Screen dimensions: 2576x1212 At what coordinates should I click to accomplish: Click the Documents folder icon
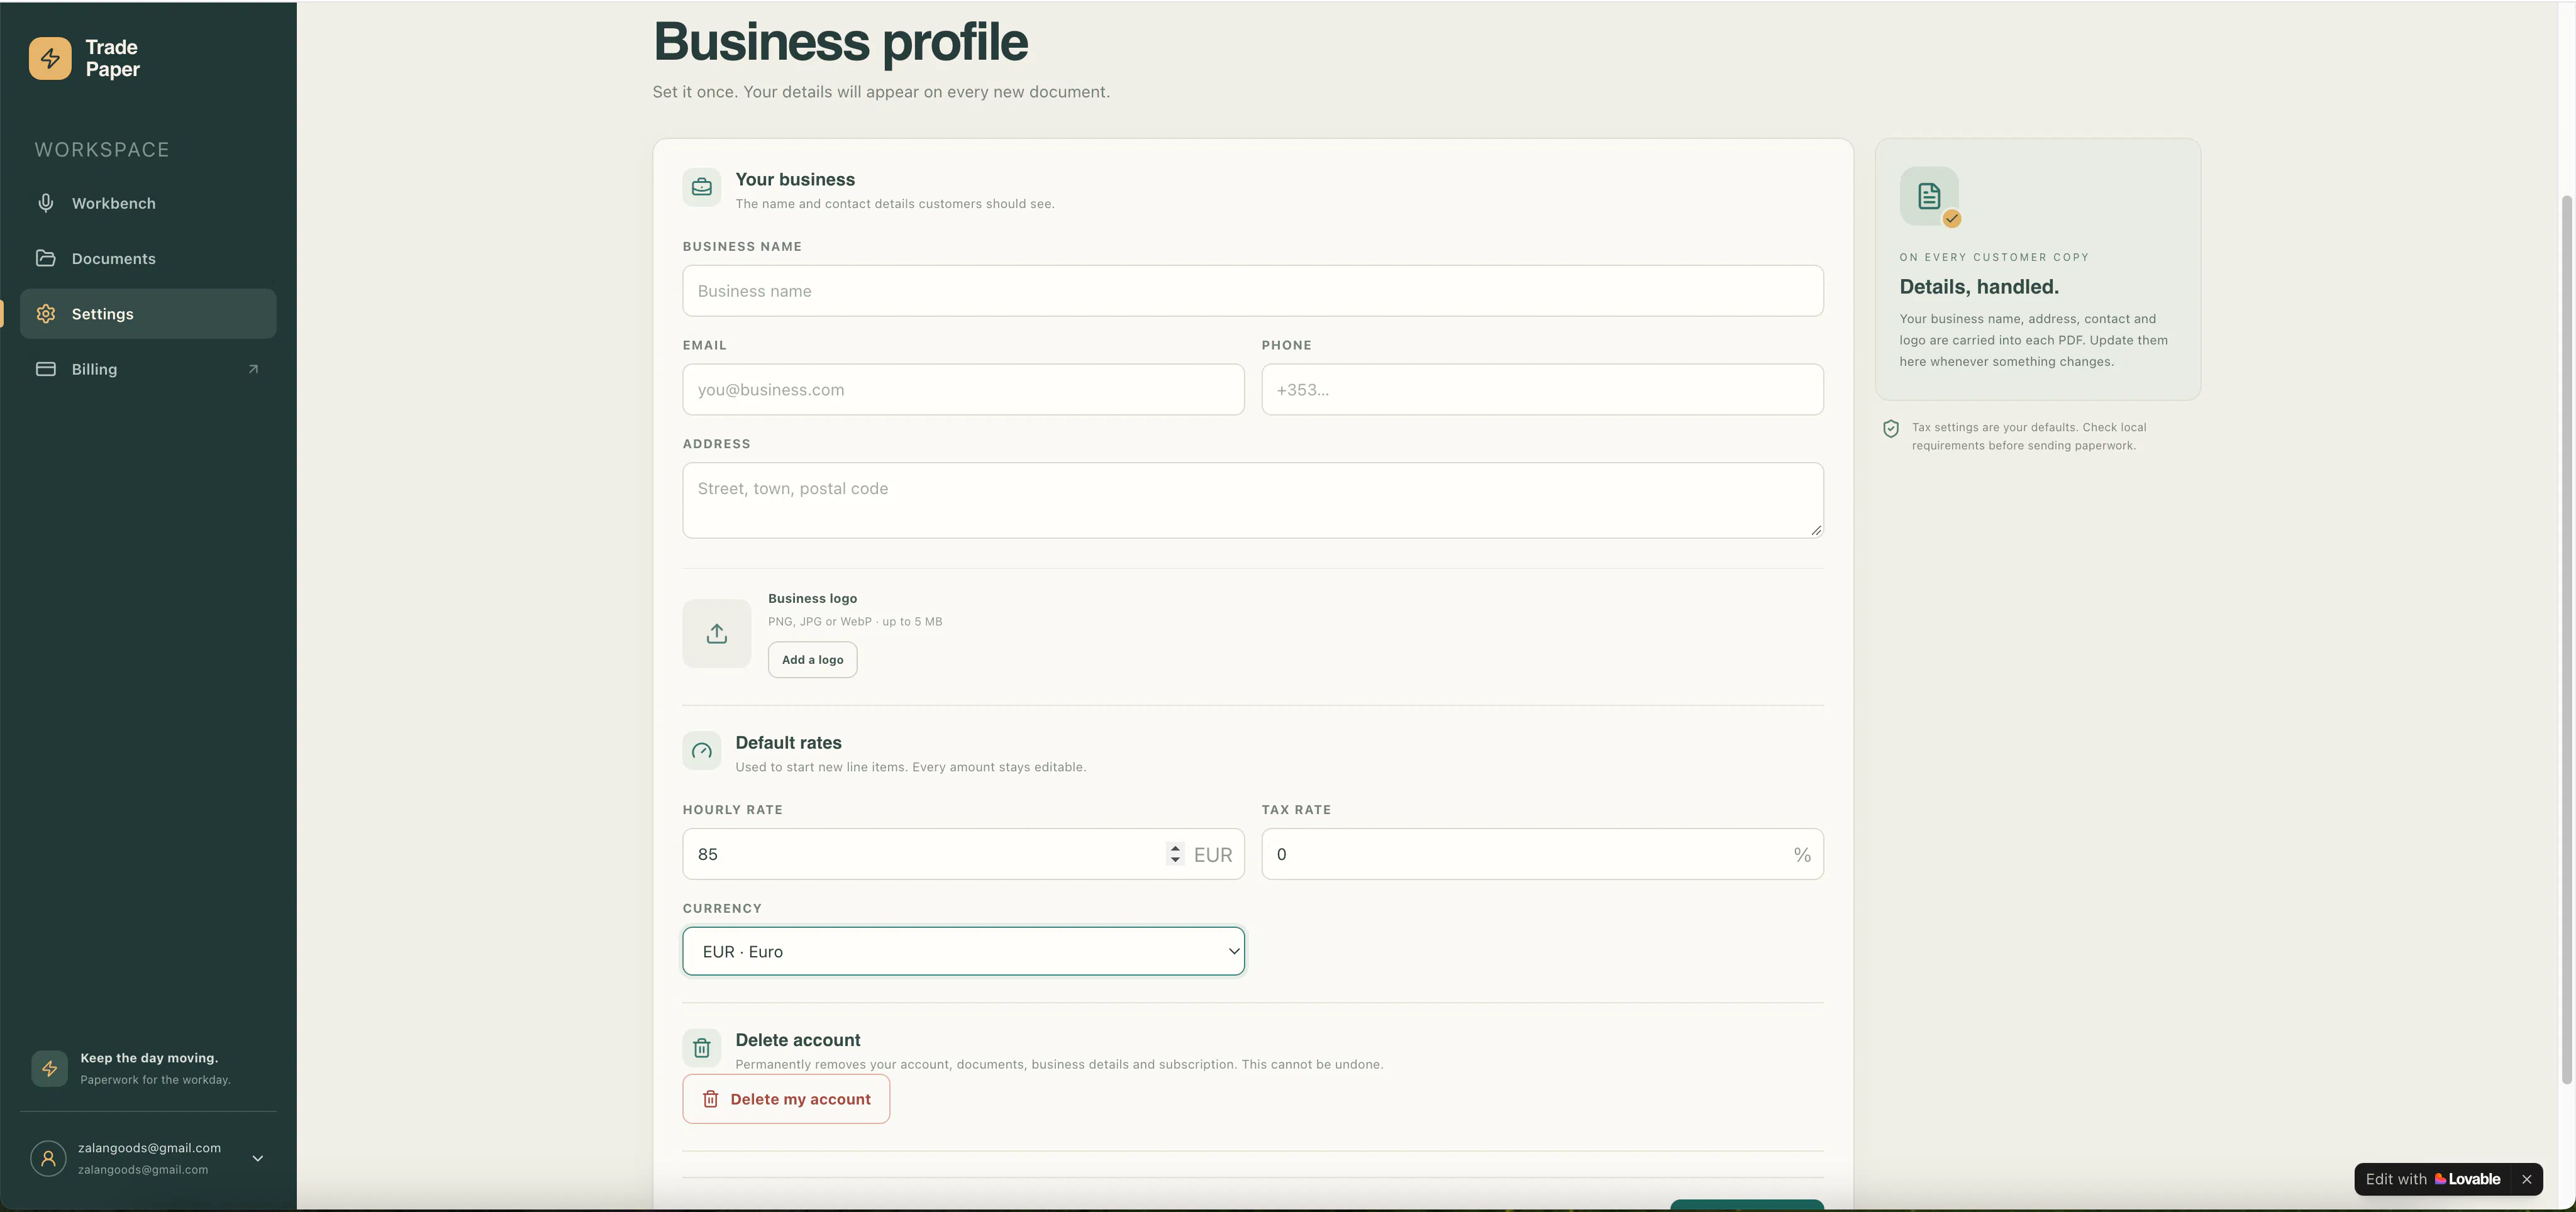click(46, 258)
